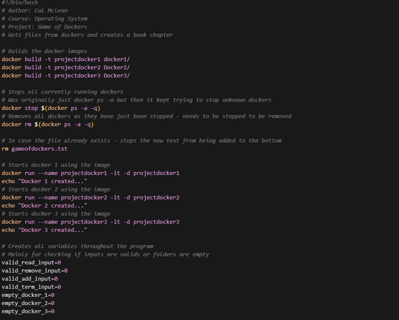
Task: Click the Docker2/ path in the build command
Action: tap(117, 68)
